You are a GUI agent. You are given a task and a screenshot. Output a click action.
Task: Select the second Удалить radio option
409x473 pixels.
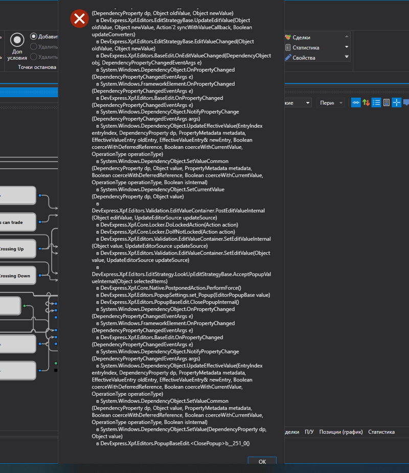[x=34, y=57]
